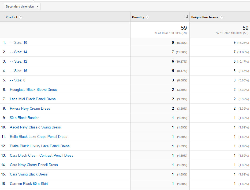
Task: Open Hourglass Black Sleeve Dress link
Action: [x=33, y=89]
